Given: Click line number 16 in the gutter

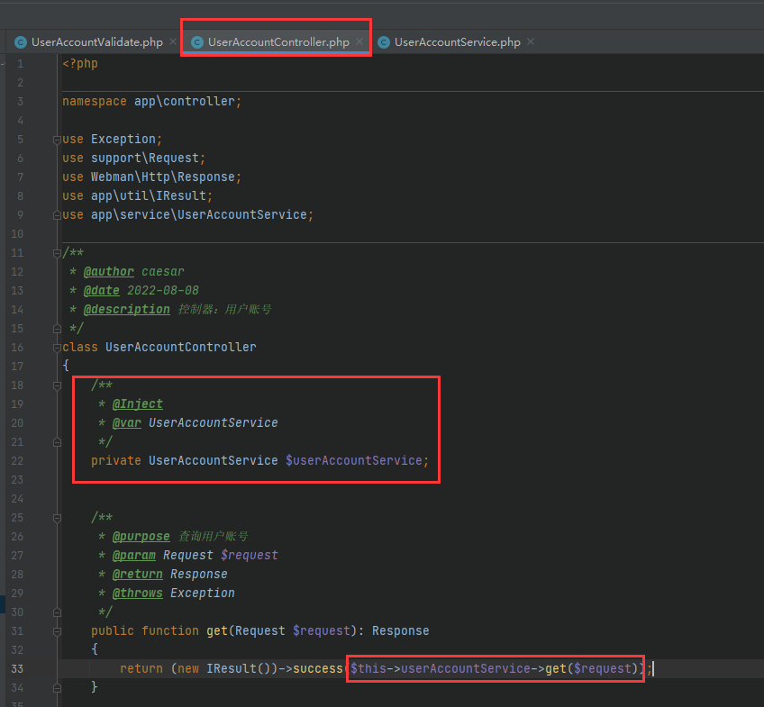Looking at the screenshot, I should click(17, 348).
